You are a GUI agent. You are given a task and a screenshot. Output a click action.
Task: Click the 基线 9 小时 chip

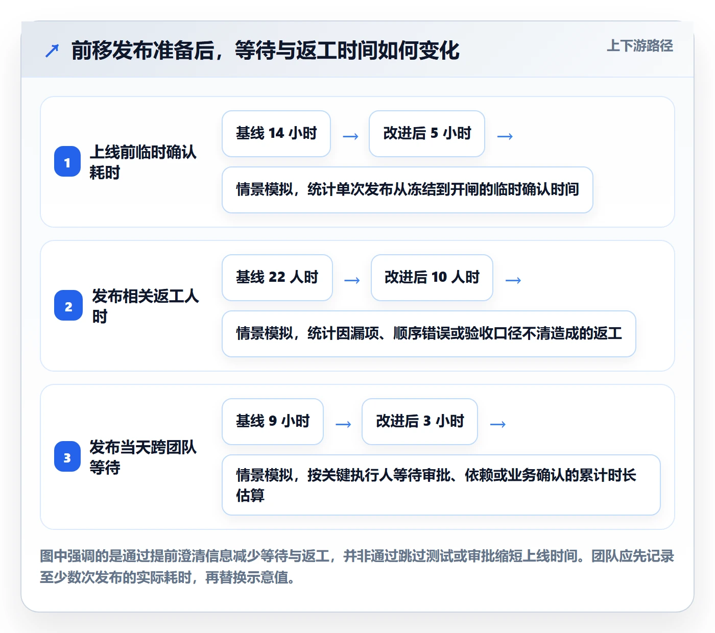click(x=273, y=422)
